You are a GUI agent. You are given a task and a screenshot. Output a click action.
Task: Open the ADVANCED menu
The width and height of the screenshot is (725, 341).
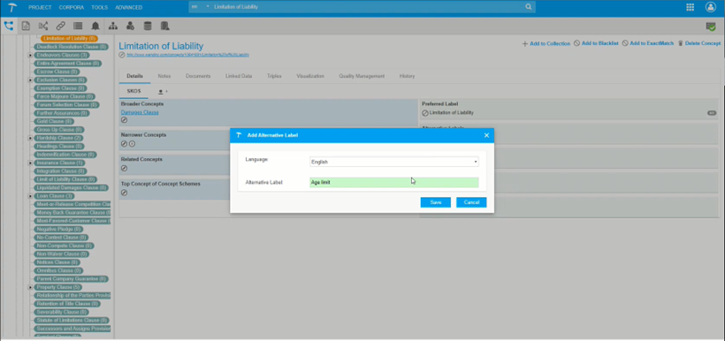pyautogui.click(x=128, y=7)
